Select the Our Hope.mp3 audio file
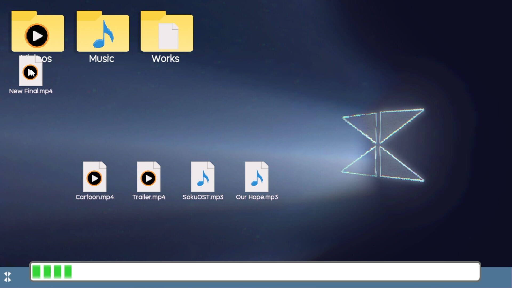The height and width of the screenshot is (288, 512). click(x=256, y=177)
